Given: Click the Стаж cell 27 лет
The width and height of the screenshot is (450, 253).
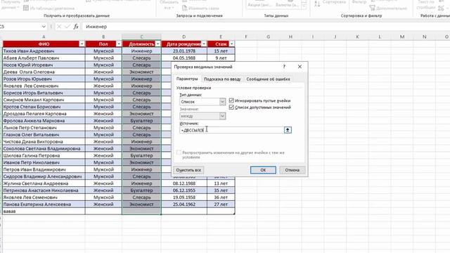Looking at the screenshot, I should 221,205.
